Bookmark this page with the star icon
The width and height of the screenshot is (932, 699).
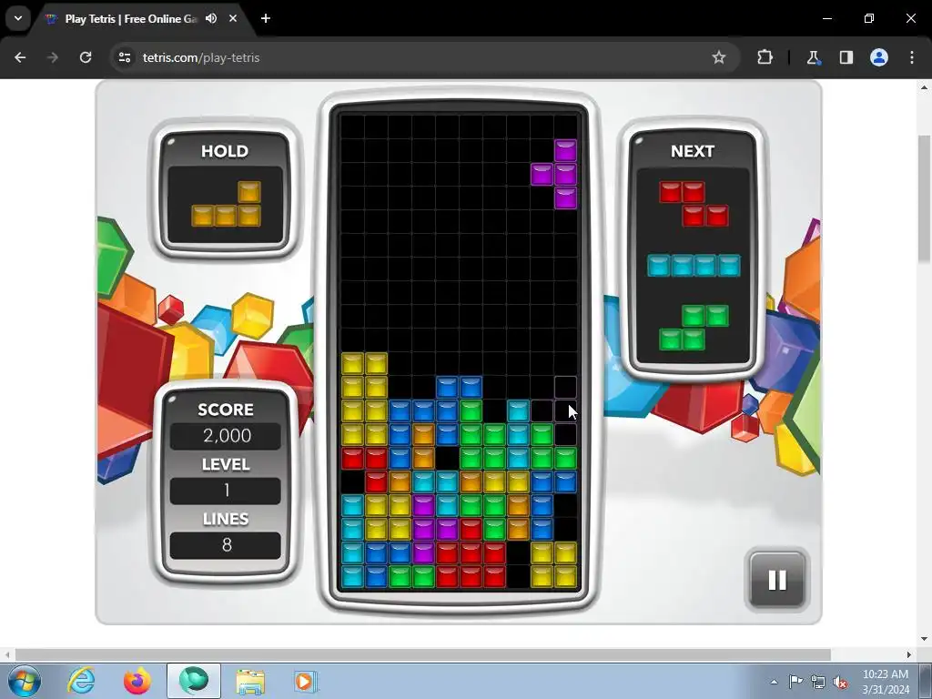(719, 57)
